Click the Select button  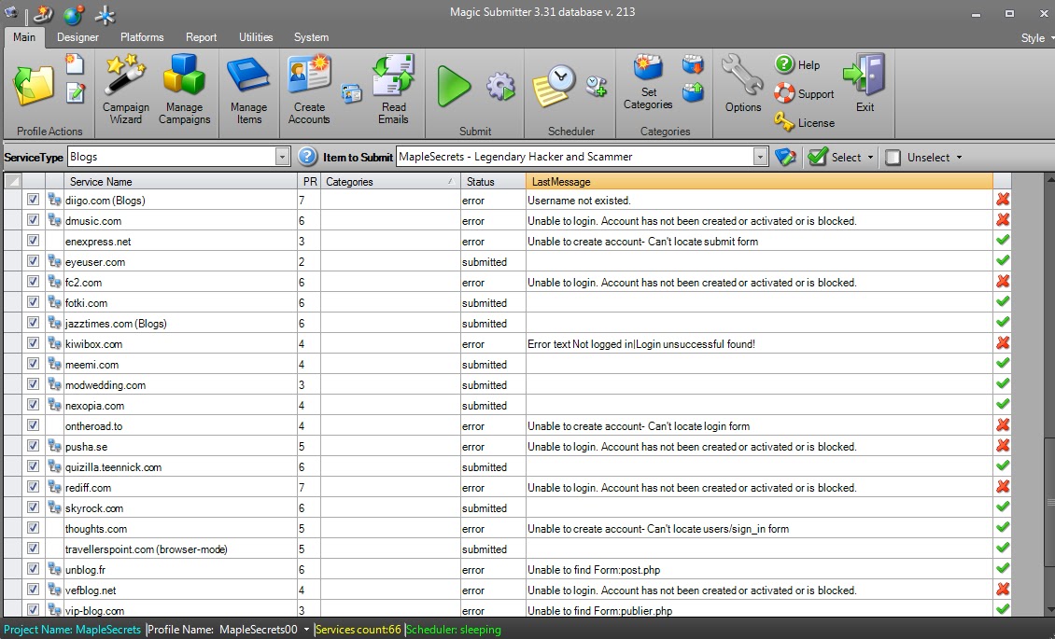(835, 158)
